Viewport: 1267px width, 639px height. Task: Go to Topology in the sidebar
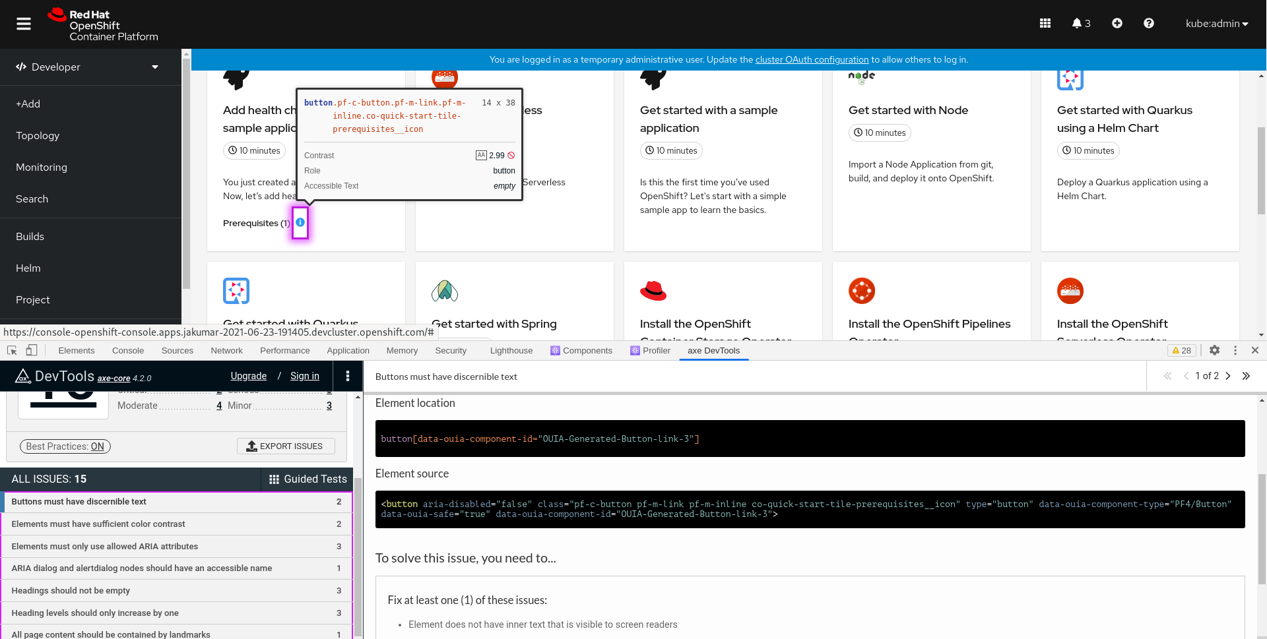coord(90,135)
